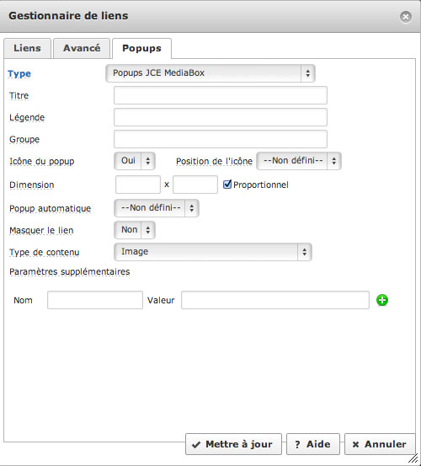Click the Valeur parameter field
421x466 pixels.
[x=275, y=300]
